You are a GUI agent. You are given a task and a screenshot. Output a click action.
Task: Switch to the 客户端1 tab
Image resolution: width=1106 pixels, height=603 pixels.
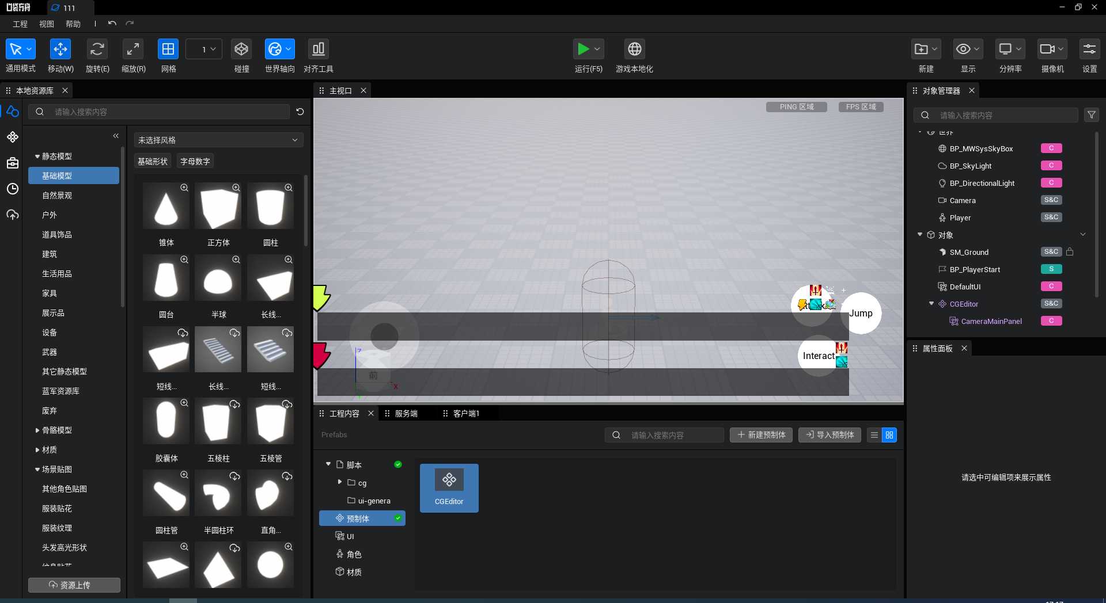tap(467, 413)
